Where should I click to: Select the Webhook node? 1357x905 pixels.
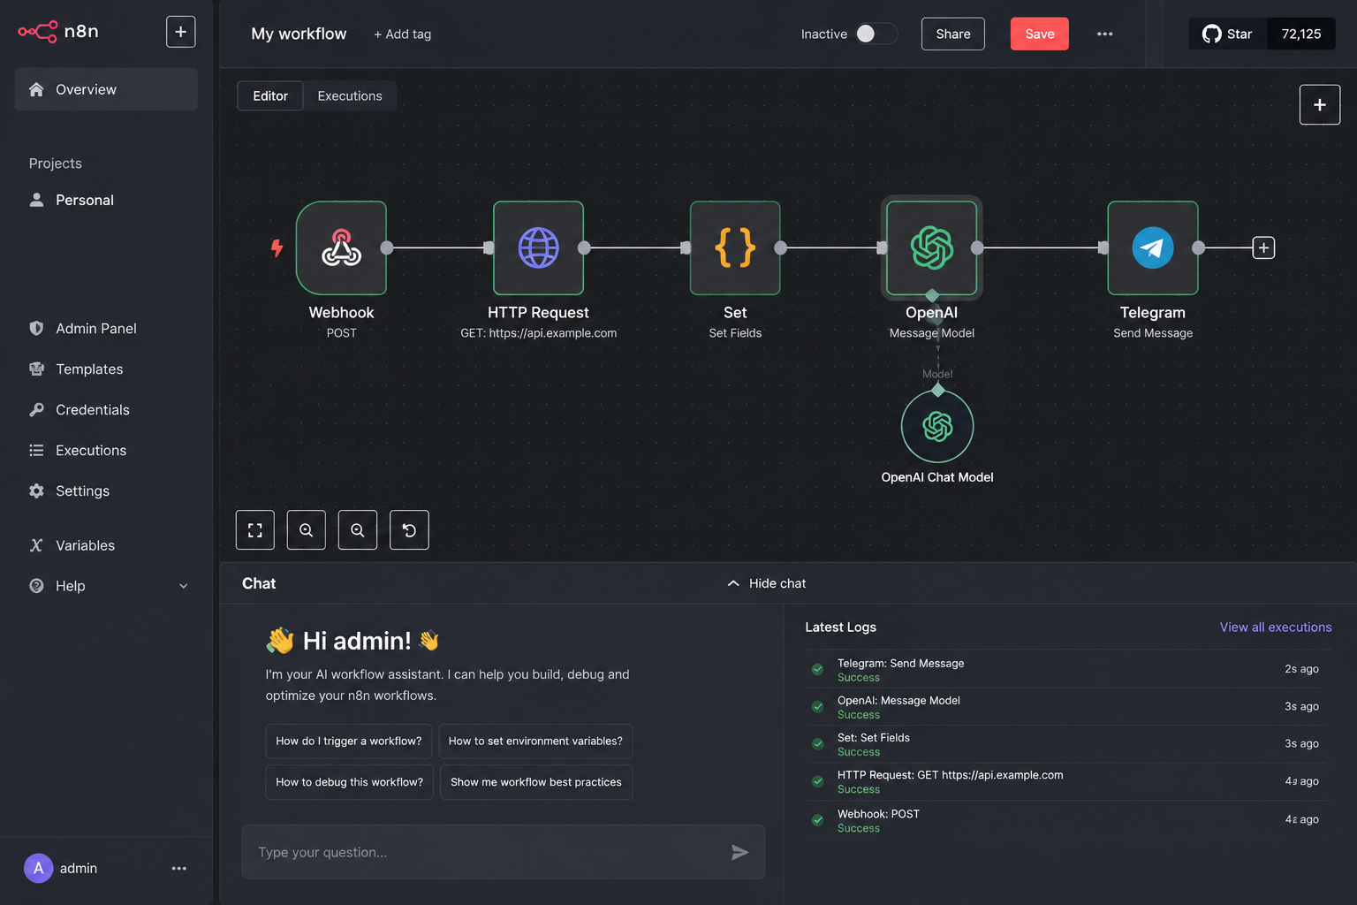341,247
